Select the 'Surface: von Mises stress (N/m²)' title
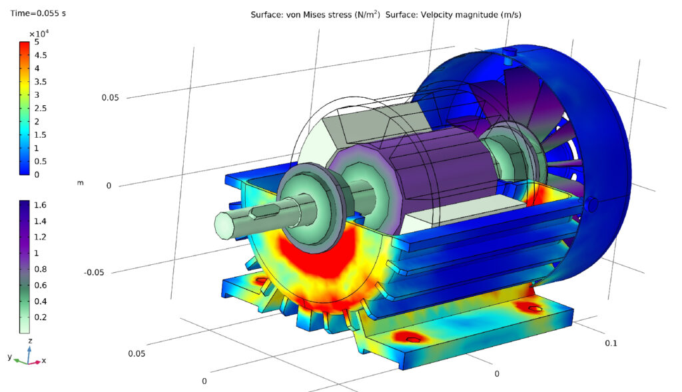The image size is (682, 392). coord(315,15)
